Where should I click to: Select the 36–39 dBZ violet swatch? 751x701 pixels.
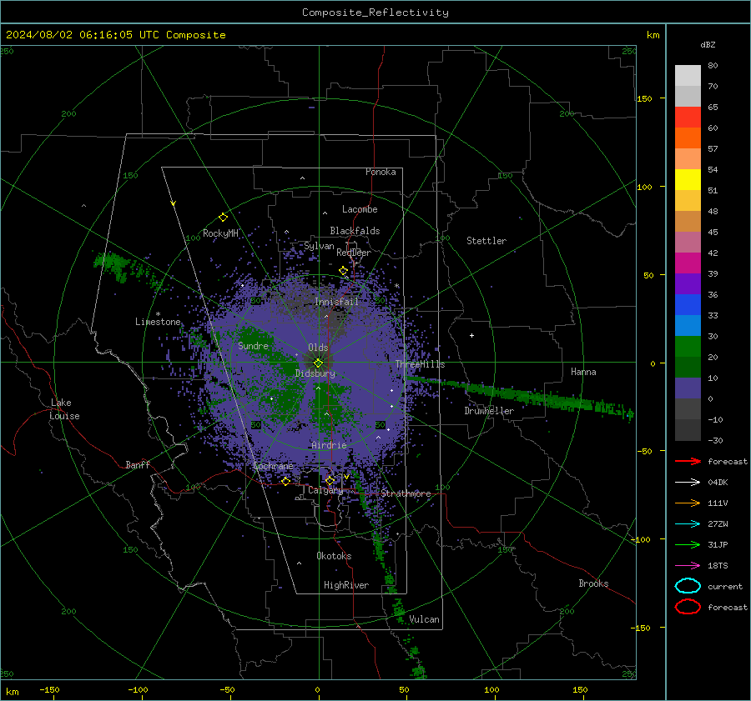(x=688, y=283)
